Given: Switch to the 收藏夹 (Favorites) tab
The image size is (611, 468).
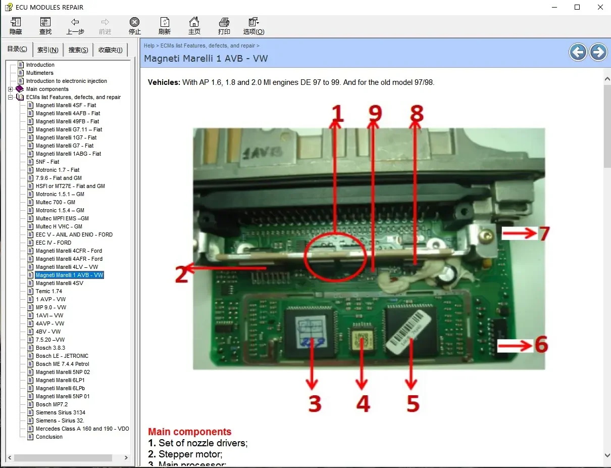Looking at the screenshot, I should point(111,50).
